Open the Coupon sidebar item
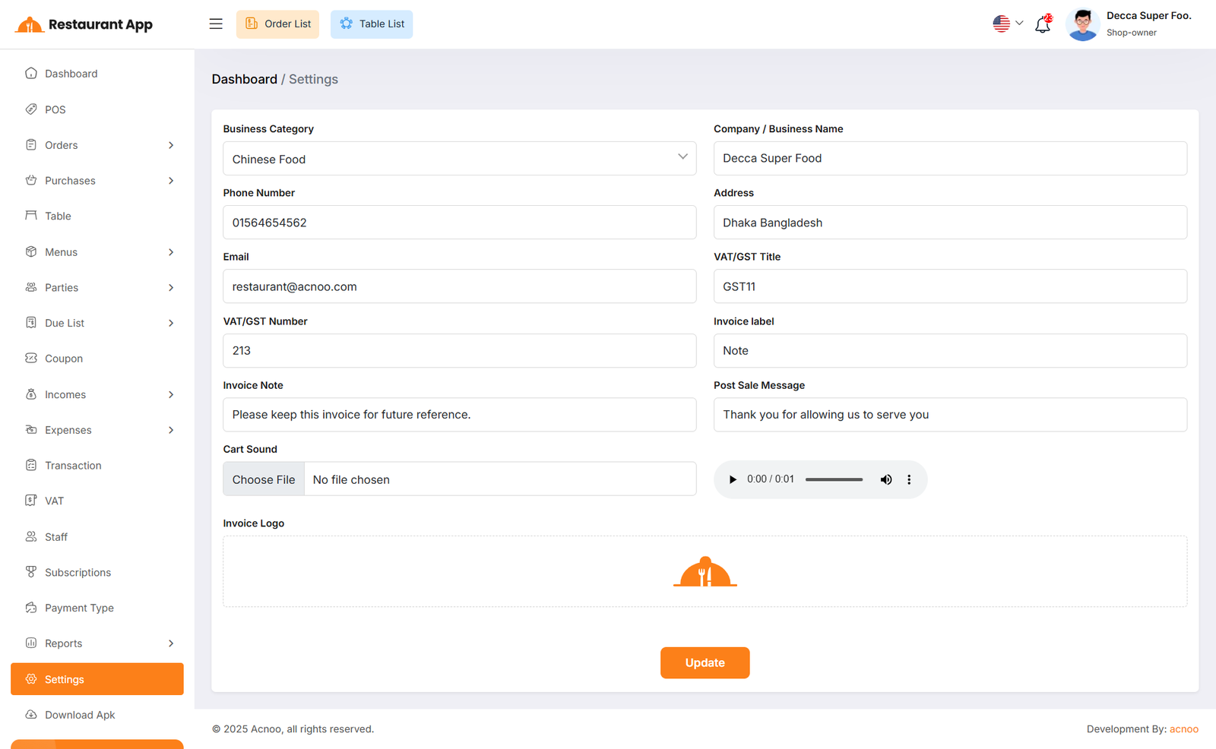The height and width of the screenshot is (749, 1216). point(64,359)
